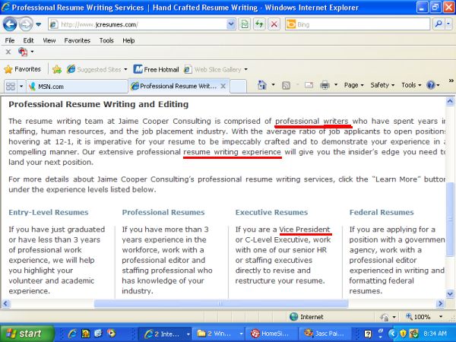456x342 pixels.
Task: Switch to HomeSite taskbar button
Action: (x=271, y=334)
